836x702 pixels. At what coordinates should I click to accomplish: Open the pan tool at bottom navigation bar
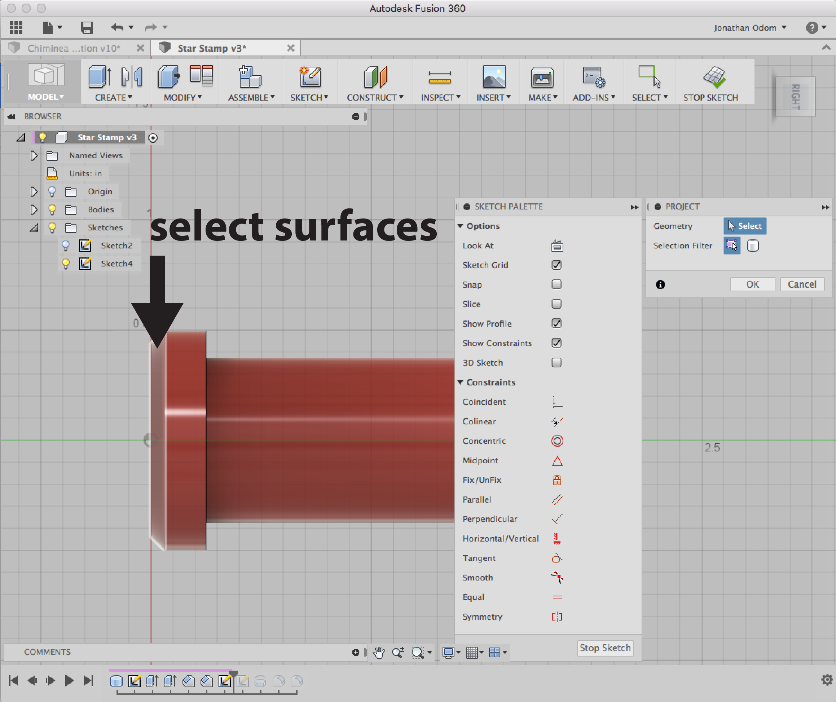(378, 652)
